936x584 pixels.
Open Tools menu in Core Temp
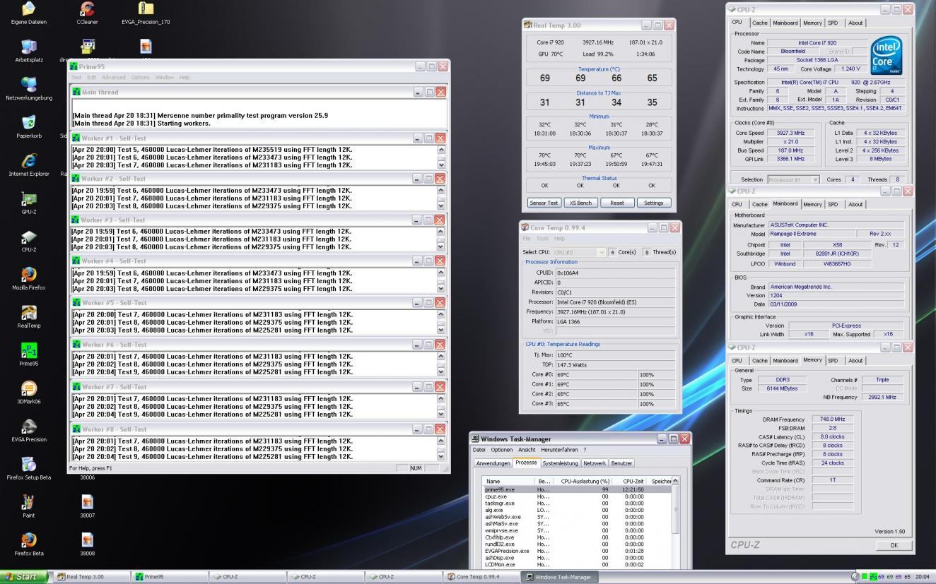(x=542, y=239)
